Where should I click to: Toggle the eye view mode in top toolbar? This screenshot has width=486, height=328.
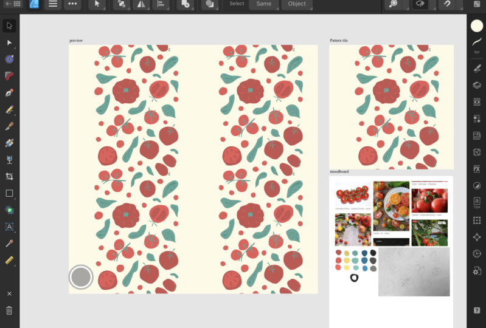click(x=420, y=4)
